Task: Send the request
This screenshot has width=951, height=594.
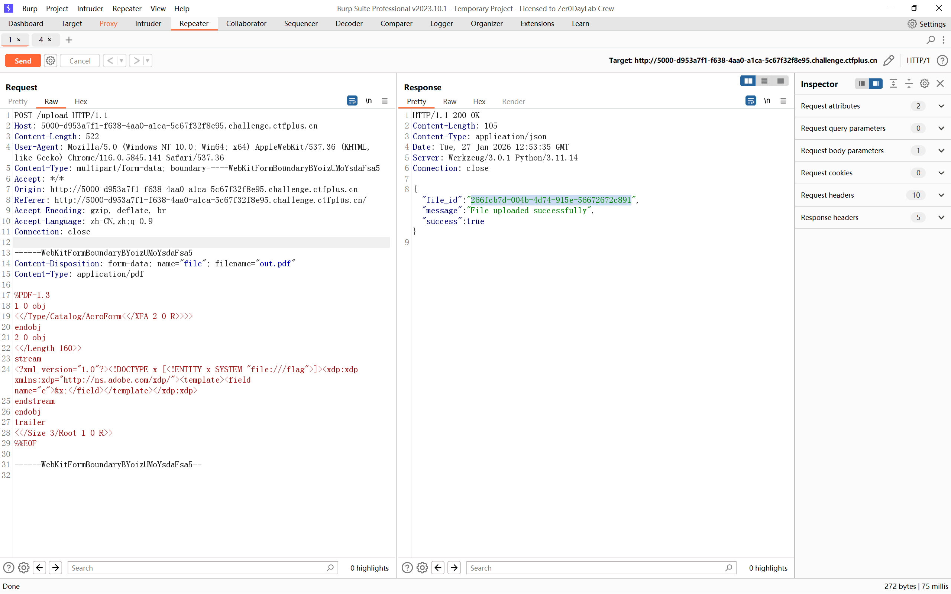Action: click(x=23, y=61)
